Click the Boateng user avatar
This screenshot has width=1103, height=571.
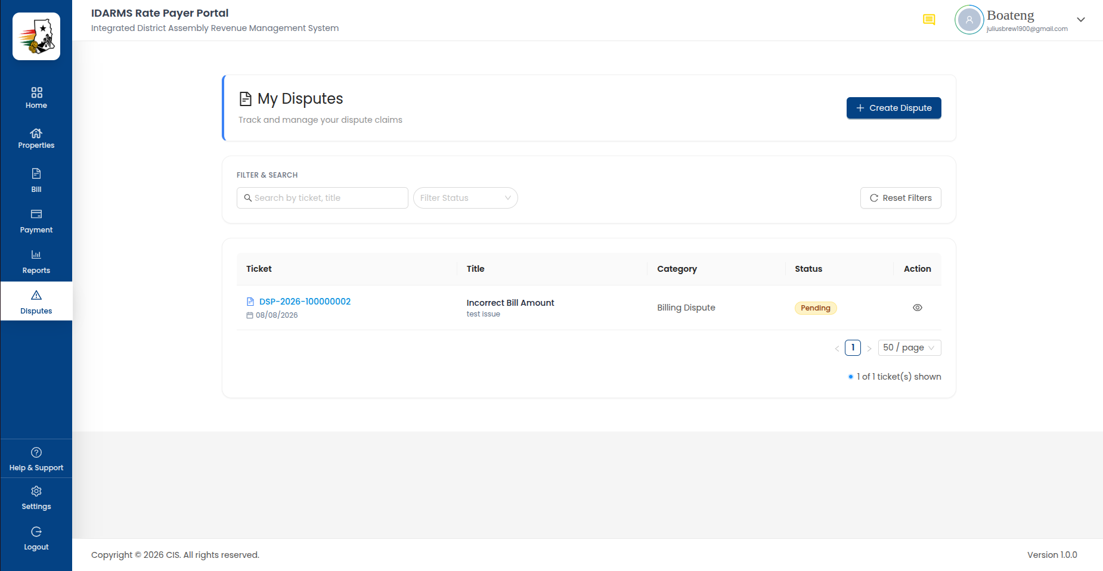click(969, 20)
